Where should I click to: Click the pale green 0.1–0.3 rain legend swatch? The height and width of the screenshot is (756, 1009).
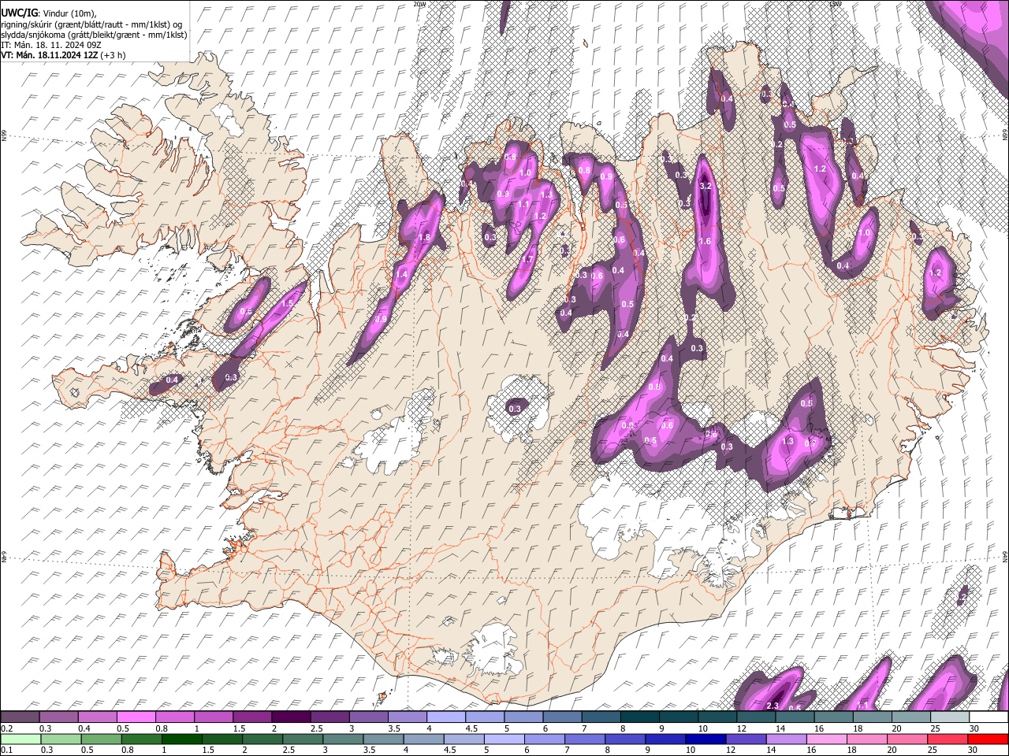point(20,739)
